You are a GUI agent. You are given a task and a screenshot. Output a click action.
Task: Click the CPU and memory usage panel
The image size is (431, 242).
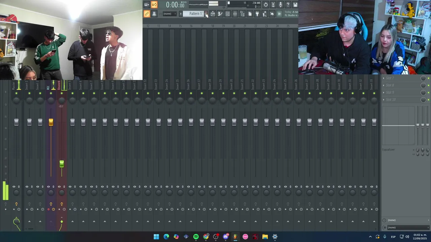[244, 5]
